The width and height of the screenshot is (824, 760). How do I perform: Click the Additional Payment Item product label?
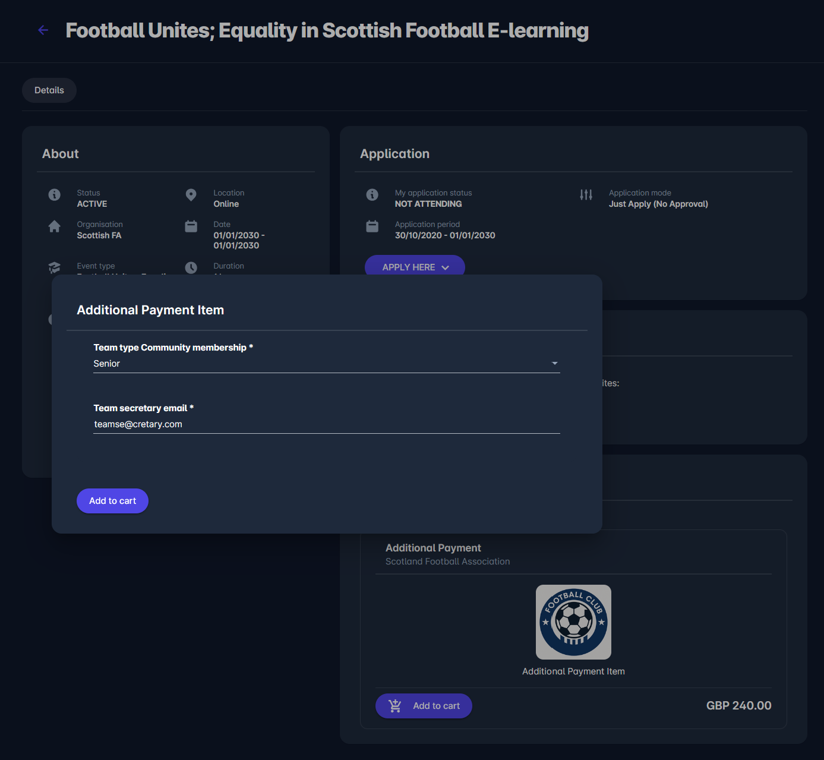click(x=573, y=671)
